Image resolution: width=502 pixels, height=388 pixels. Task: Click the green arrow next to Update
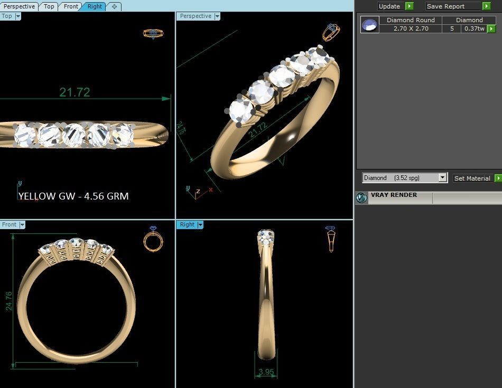tap(410, 6)
